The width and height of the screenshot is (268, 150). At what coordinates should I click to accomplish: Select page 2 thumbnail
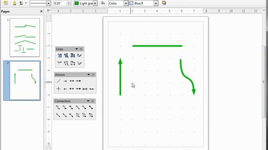coord(25,80)
